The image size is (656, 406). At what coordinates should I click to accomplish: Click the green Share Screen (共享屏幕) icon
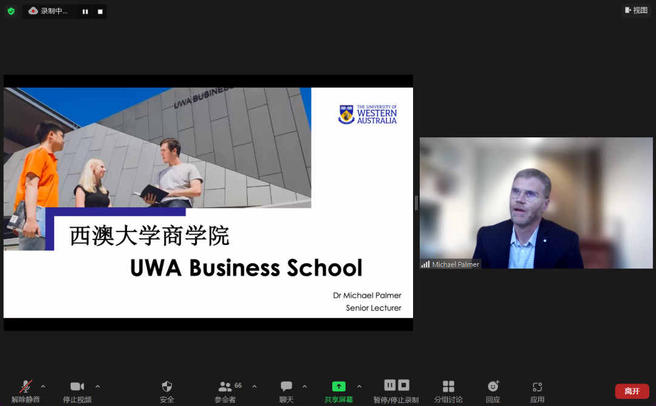coord(338,387)
